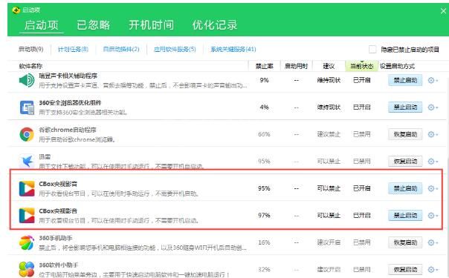449x278 pixels.
Task: Sort by the 软件名称 column header
Action: coord(30,66)
